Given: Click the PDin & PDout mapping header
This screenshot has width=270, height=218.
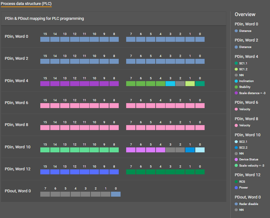Looking at the screenshot, I should pyautogui.click(x=45, y=19).
